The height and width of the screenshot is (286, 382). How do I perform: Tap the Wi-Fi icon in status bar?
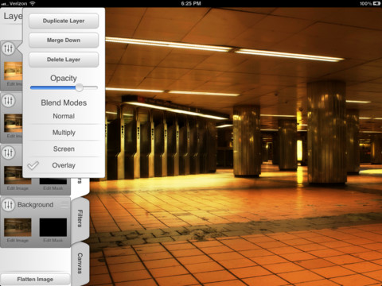pos(32,3)
